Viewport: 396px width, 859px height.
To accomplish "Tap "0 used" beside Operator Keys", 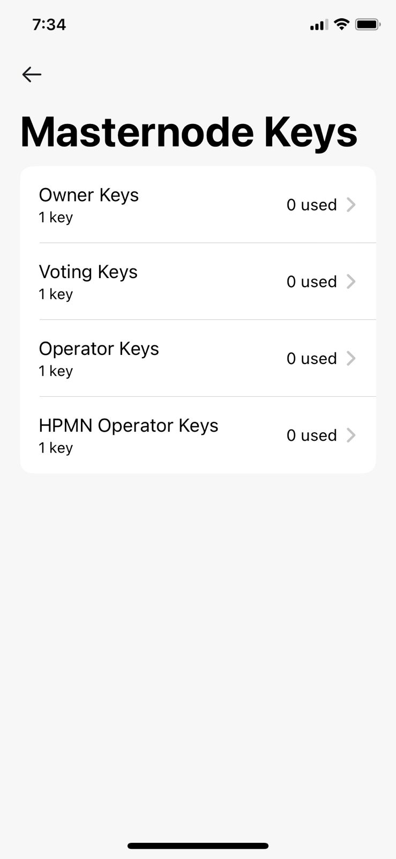I will tap(311, 358).
